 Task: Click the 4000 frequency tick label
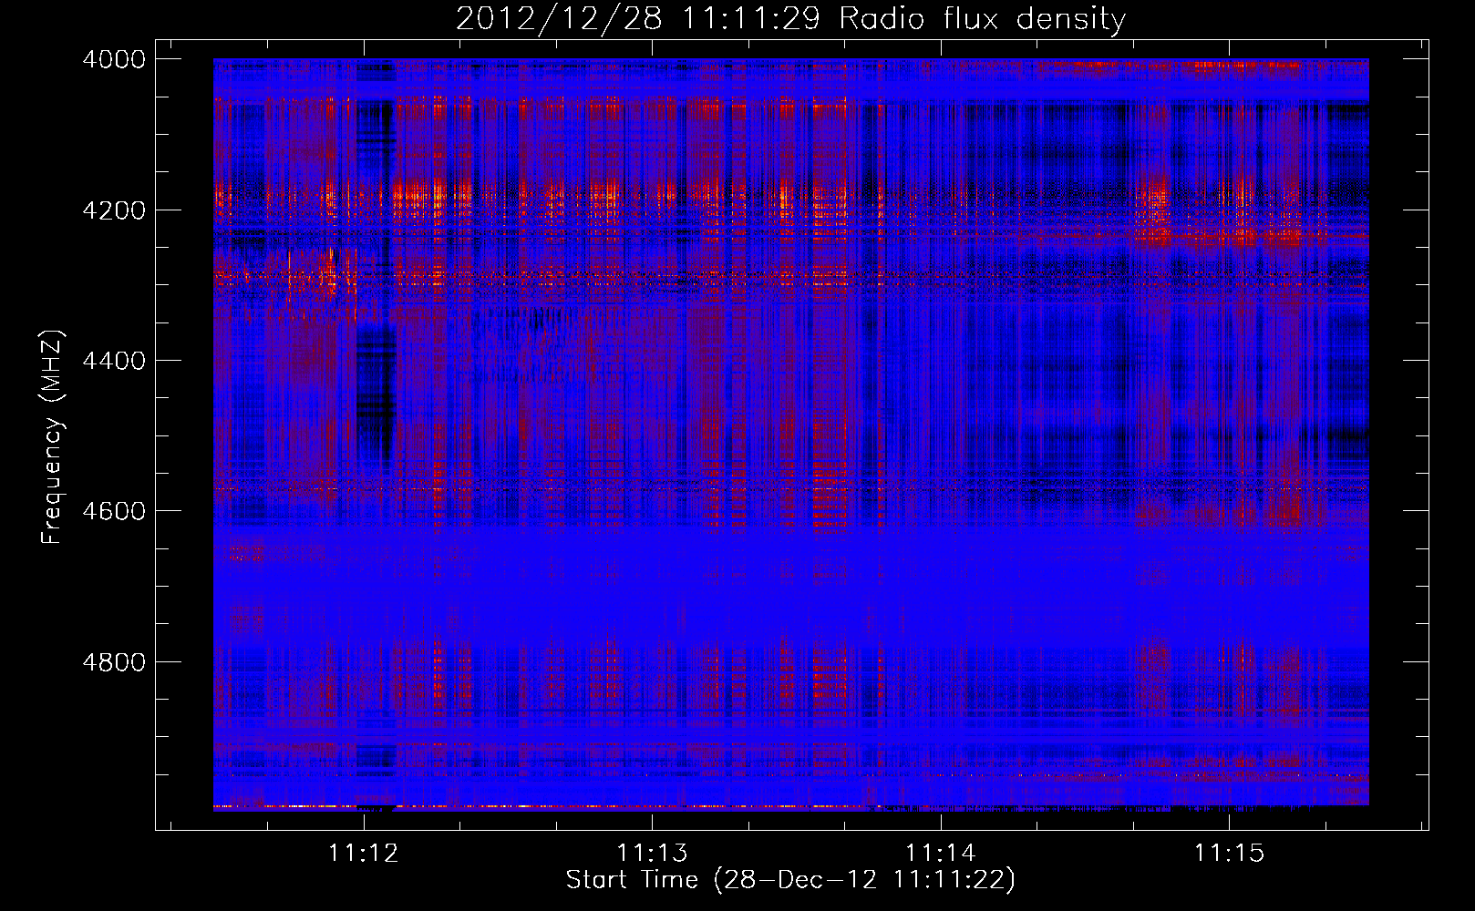click(114, 59)
